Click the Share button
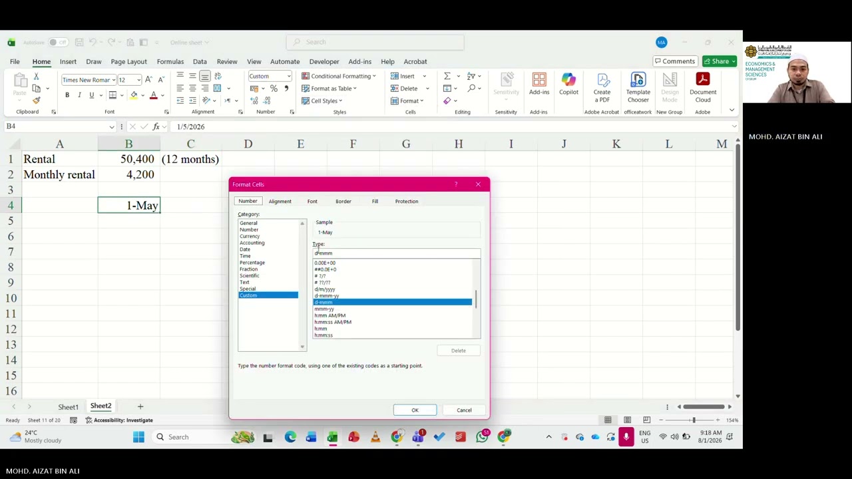 tap(720, 61)
